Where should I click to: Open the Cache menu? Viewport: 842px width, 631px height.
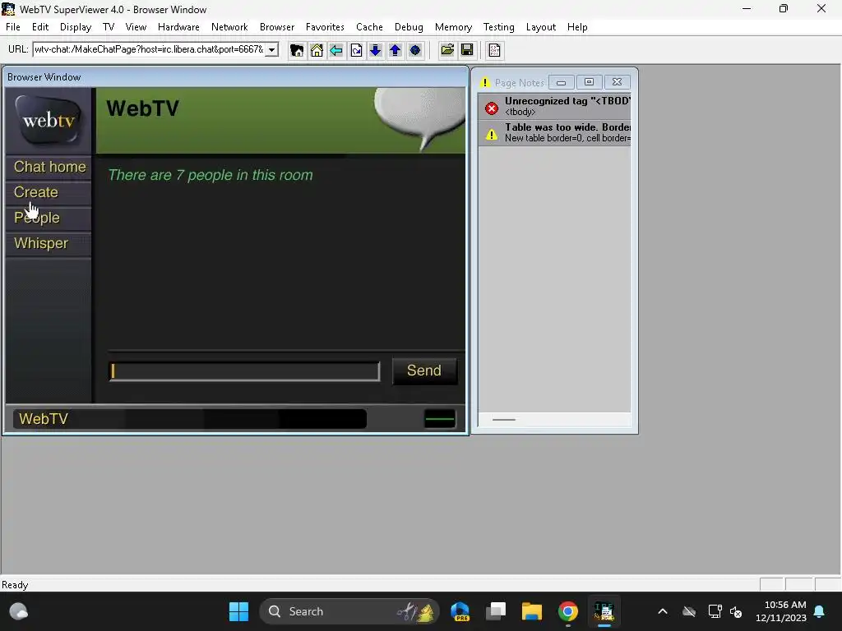[369, 27]
